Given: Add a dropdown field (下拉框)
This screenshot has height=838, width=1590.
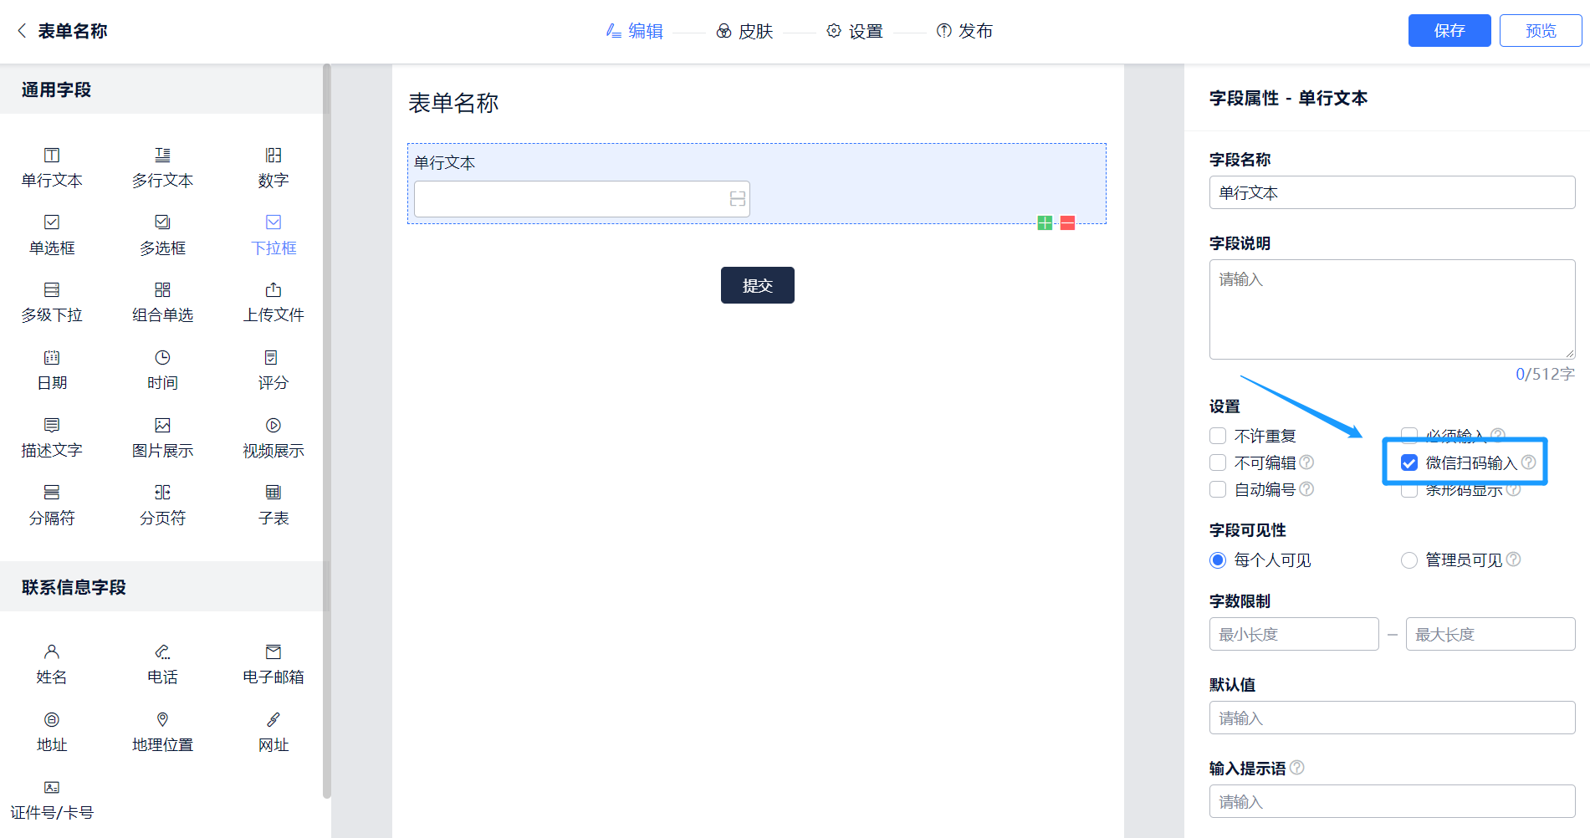Looking at the screenshot, I should tap(274, 235).
